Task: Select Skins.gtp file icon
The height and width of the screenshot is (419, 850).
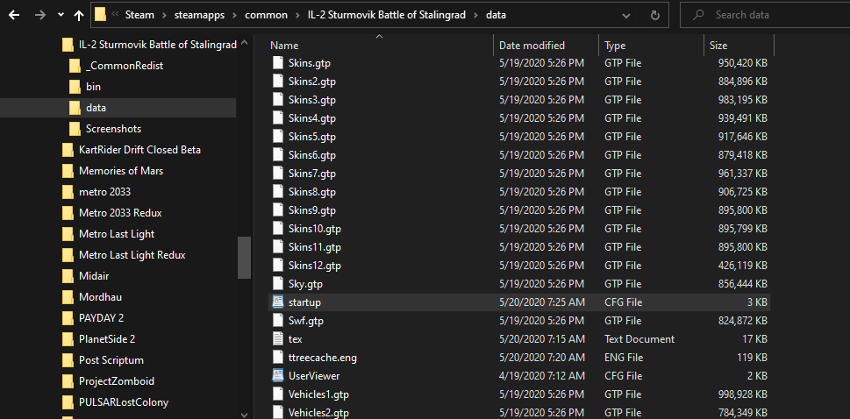Action: pos(278,63)
